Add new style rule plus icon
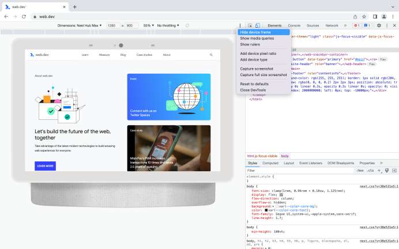Viewport: 399px width, 249px height. pos(379,171)
